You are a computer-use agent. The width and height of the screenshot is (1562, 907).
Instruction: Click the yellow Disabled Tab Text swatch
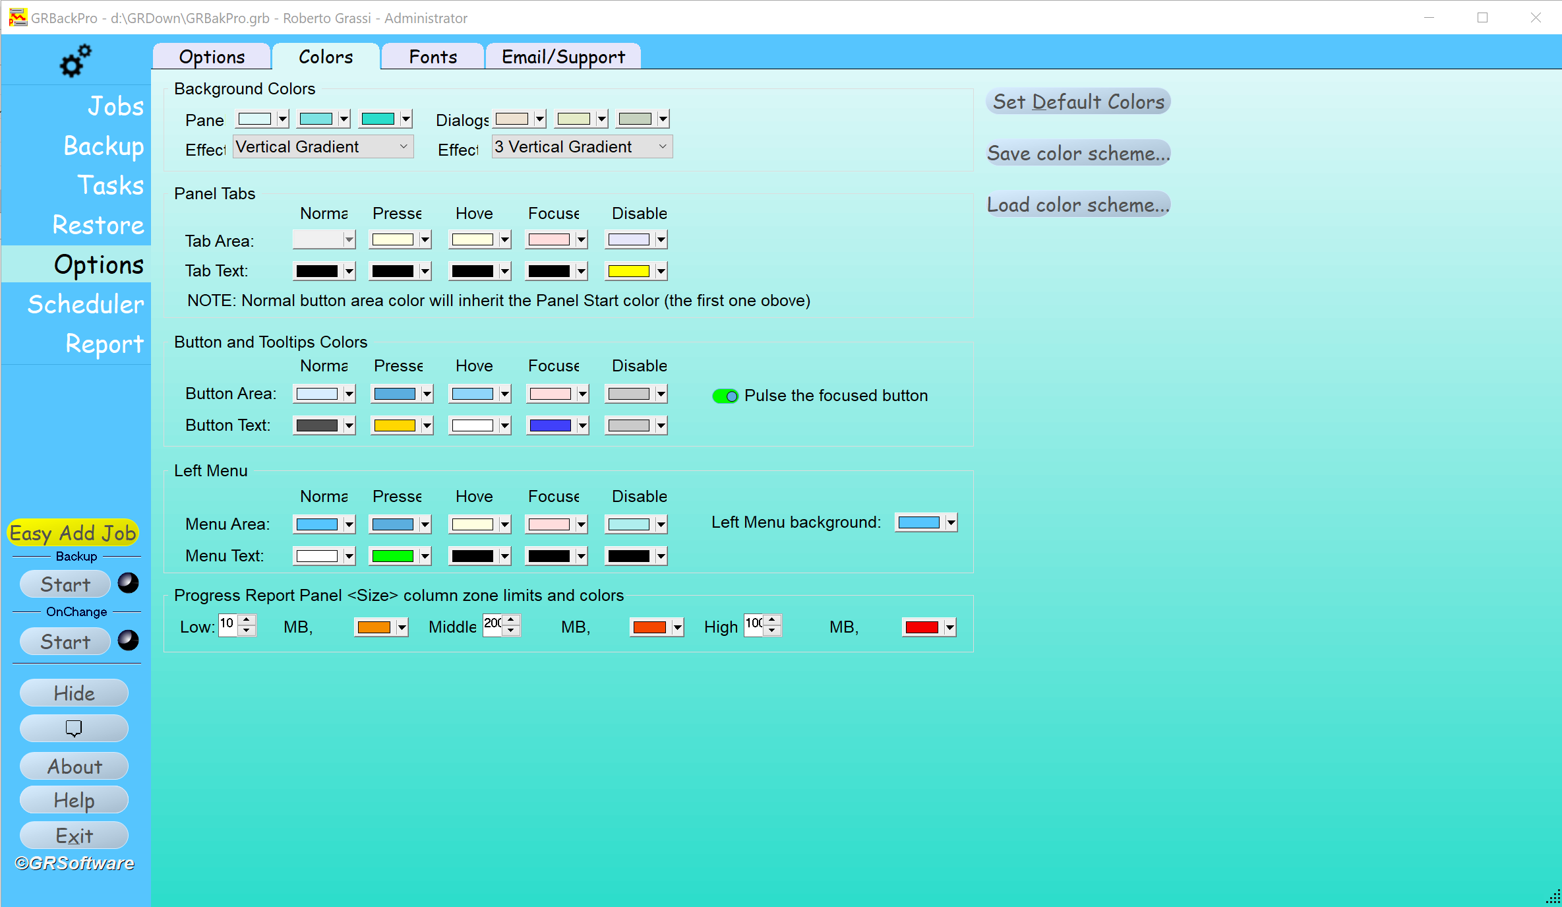coord(628,271)
